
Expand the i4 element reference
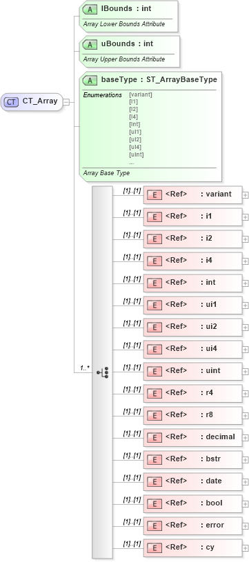(246, 261)
